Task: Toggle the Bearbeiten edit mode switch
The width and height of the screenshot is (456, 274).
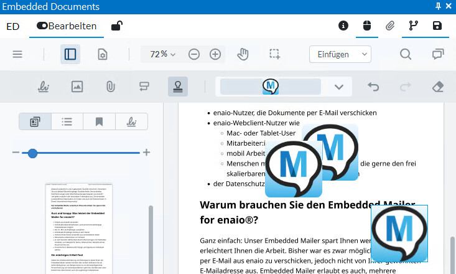Action: pyautogui.click(x=42, y=26)
